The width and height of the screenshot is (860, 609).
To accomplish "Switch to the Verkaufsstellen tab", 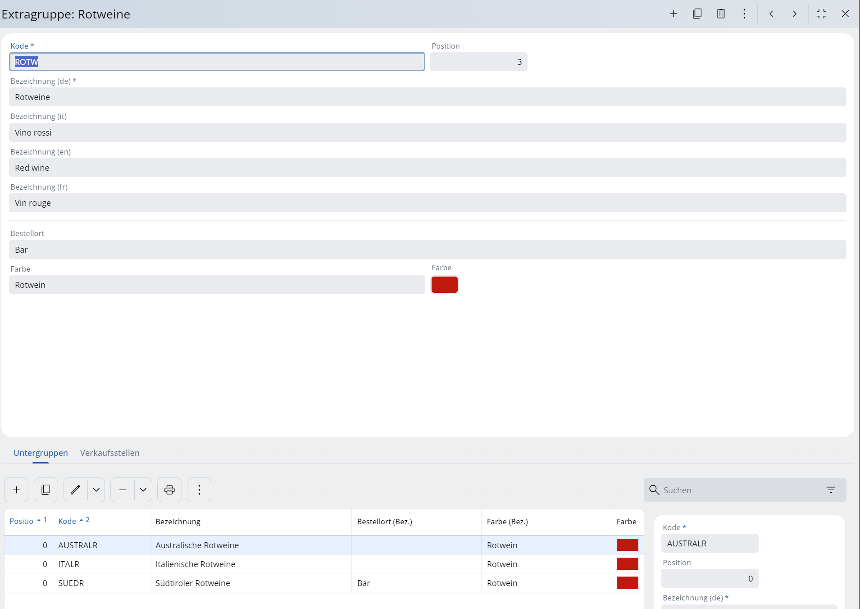I will pyautogui.click(x=109, y=453).
